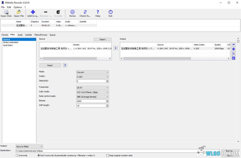Select Quantizers in the tree
Viewport: 241px width, 158px height.
point(8,45)
